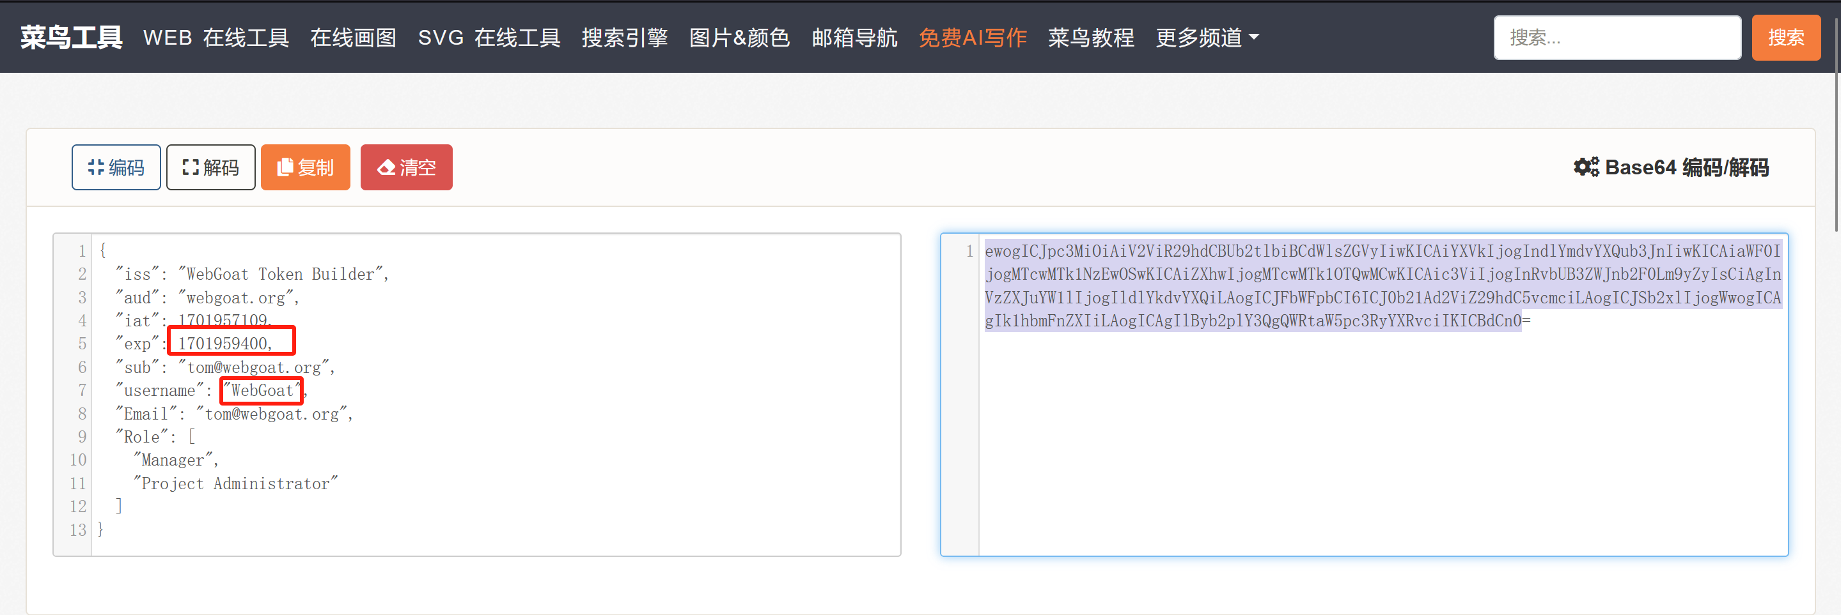The image size is (1841, 615).
Task: Click the "Project Administrator" entry
Action: tap(236, 483)
